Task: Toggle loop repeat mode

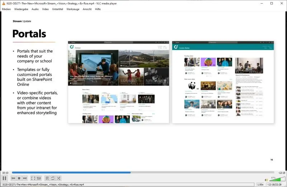Action: (x=53, y=178)
